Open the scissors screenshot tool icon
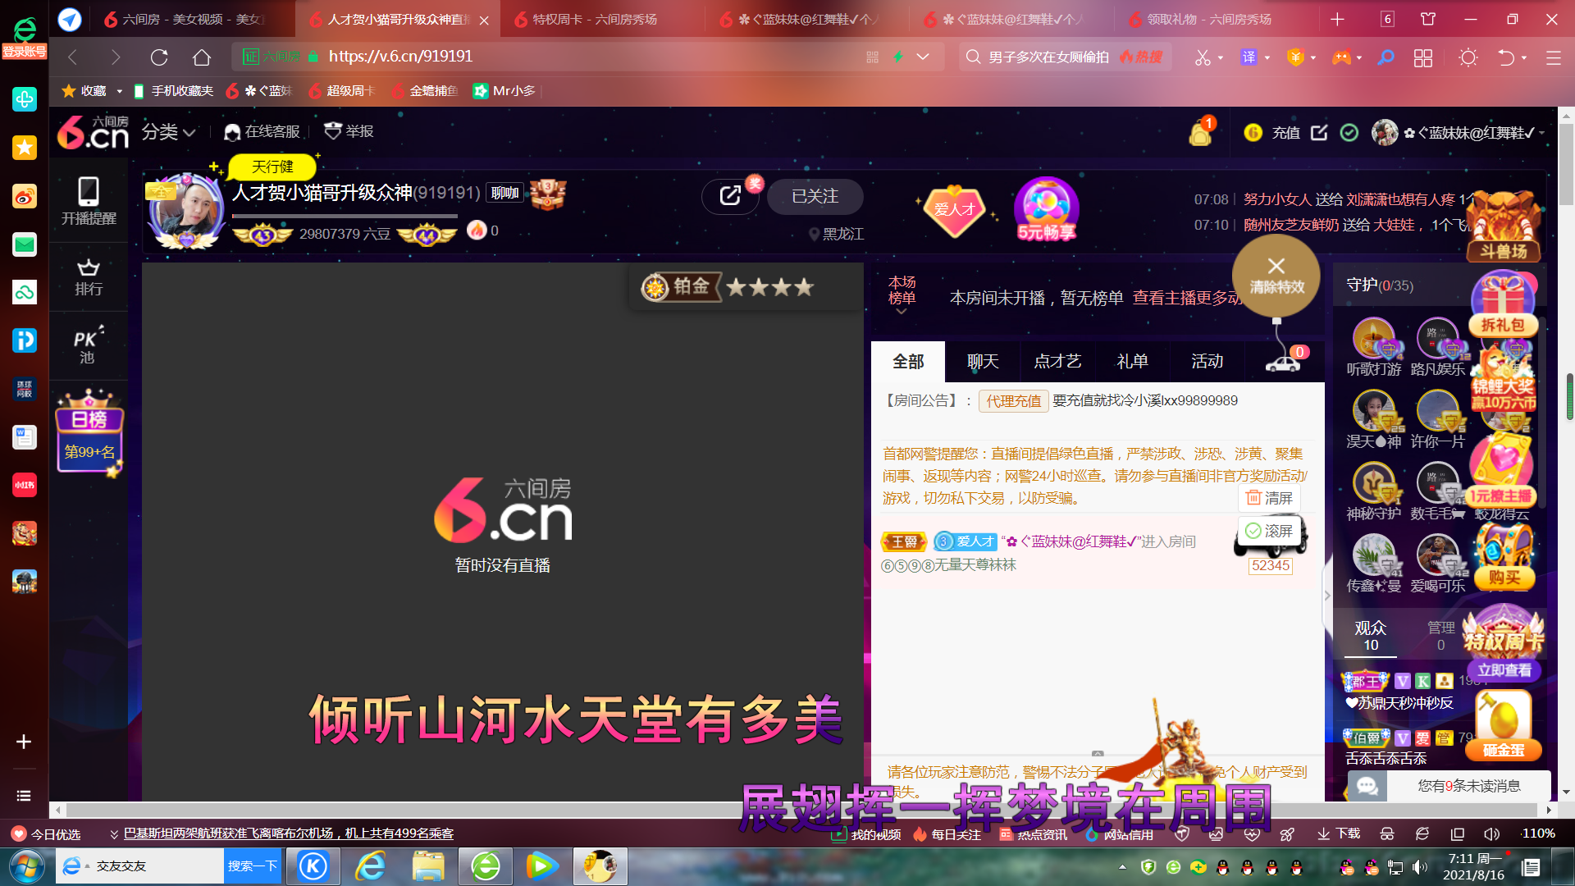 pyautogui.click(x=1203, y=57)
